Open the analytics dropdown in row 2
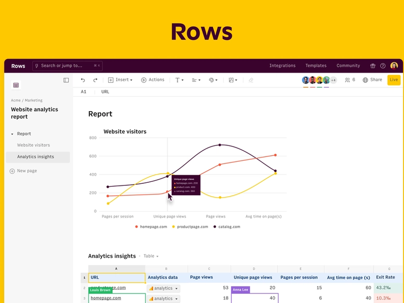Screen dimensions: 404x303 pos(163,288)
